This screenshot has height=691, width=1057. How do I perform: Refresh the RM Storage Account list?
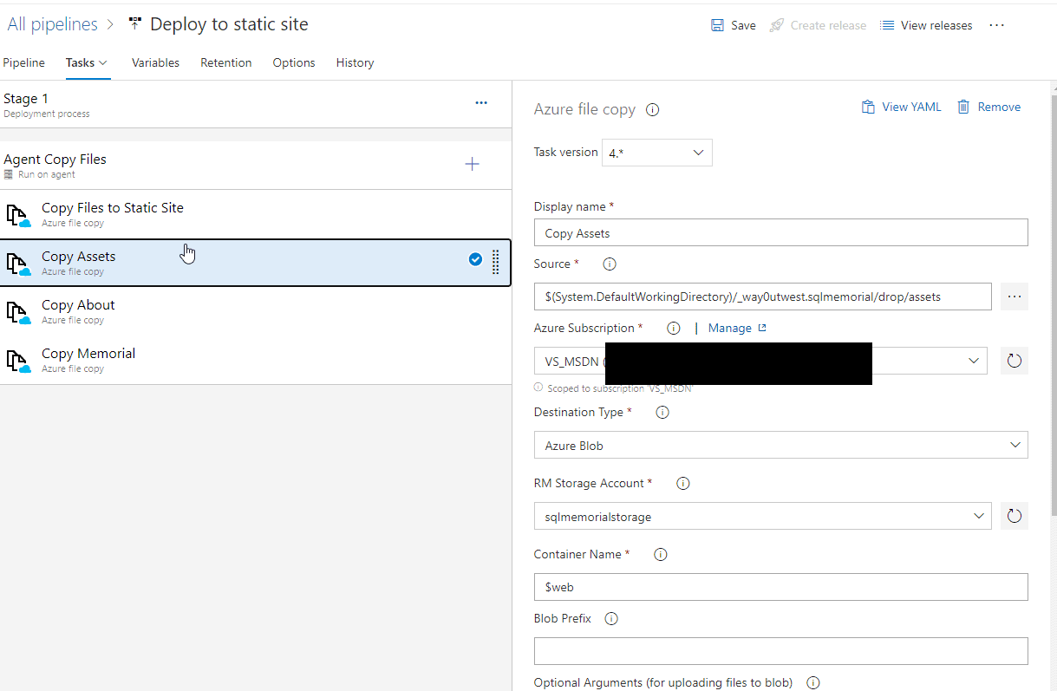[x=1014, y=517]
